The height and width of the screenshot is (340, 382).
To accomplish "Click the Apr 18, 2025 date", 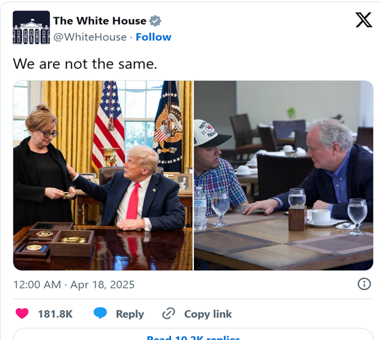I will tap(102, 285).
